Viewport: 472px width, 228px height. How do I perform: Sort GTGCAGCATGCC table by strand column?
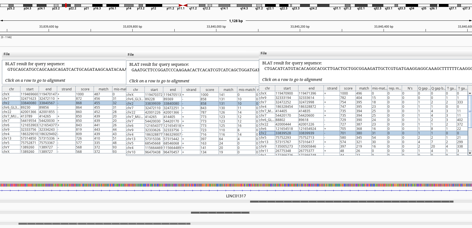(67, 89)
